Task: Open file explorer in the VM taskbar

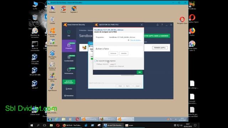Action: coord(63,119)
